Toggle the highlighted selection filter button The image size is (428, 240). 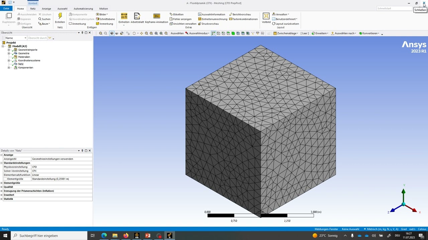click(x=213, y=33)
